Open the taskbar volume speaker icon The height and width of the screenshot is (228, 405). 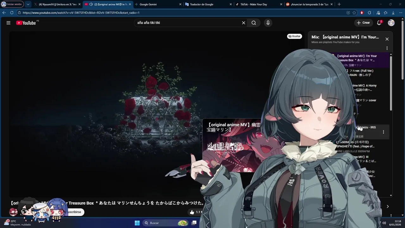[x=384, y=223]
